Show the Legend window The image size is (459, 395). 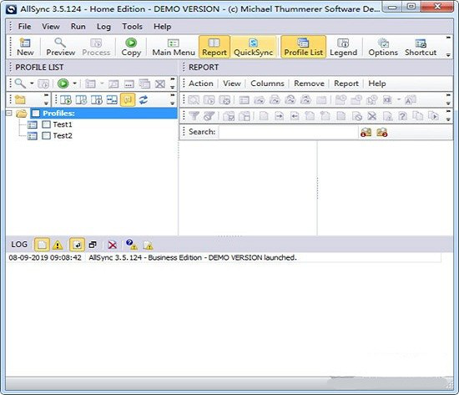pyautogui.click(x=343, y=47)
